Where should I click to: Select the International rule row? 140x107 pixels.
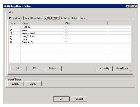[70, 33]
